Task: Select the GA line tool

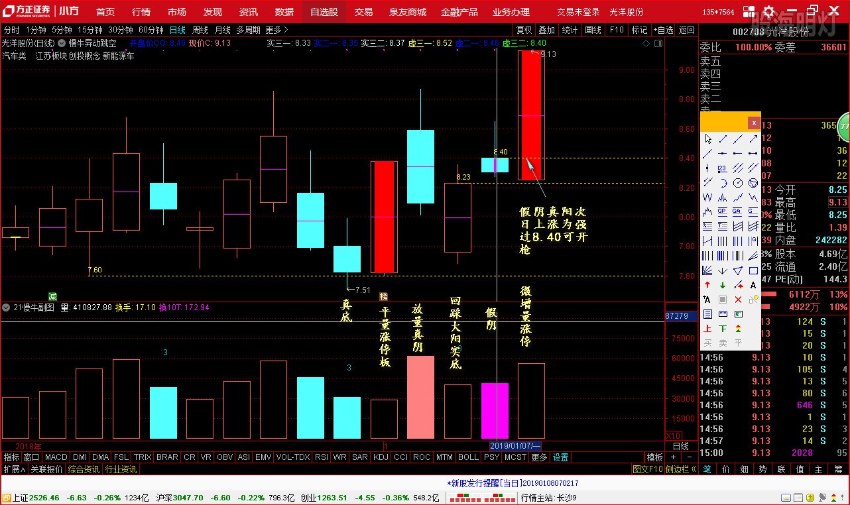Action: coord(738,211)
